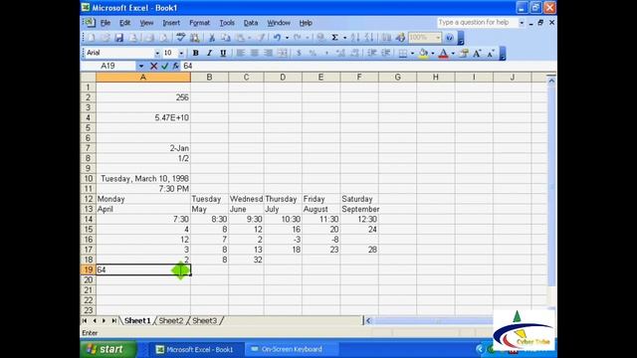Image resolution: width=637 pixels, height=358 pixels.
Task: Open the Edit menu
Action: tap(124, 23)
